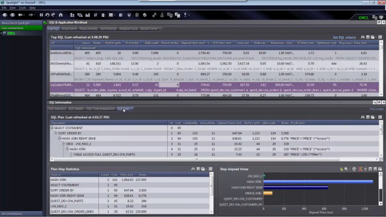The width and height of the screenshot is (386, 217).
Task: Collapse the VIEW .VW_NSO_1 node
Action: click(63, 143)
